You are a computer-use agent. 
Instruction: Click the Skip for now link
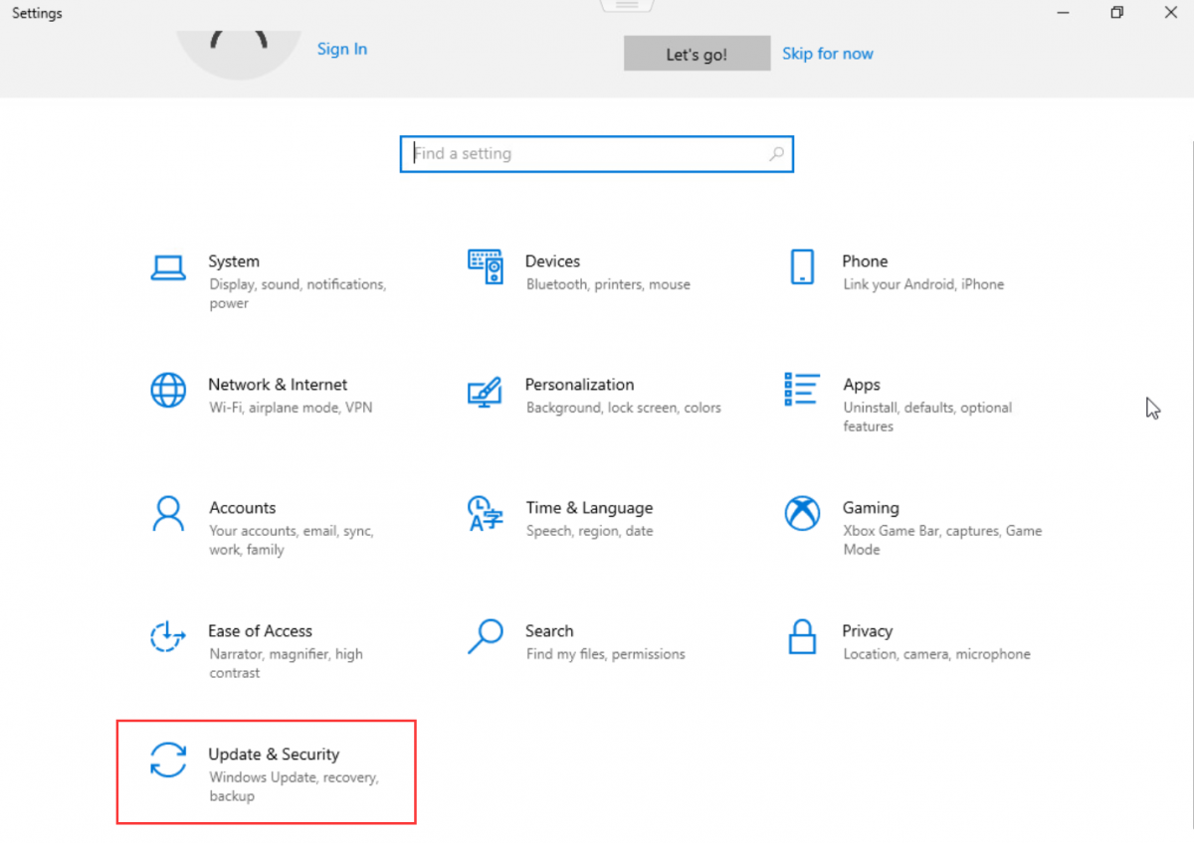tap(828, 54)
